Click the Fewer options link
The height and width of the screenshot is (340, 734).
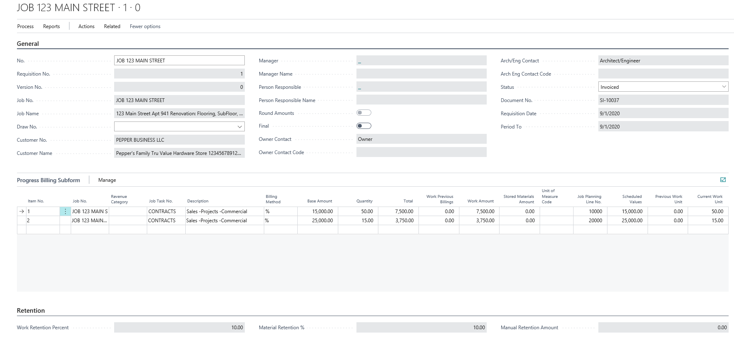click(145, 26)
